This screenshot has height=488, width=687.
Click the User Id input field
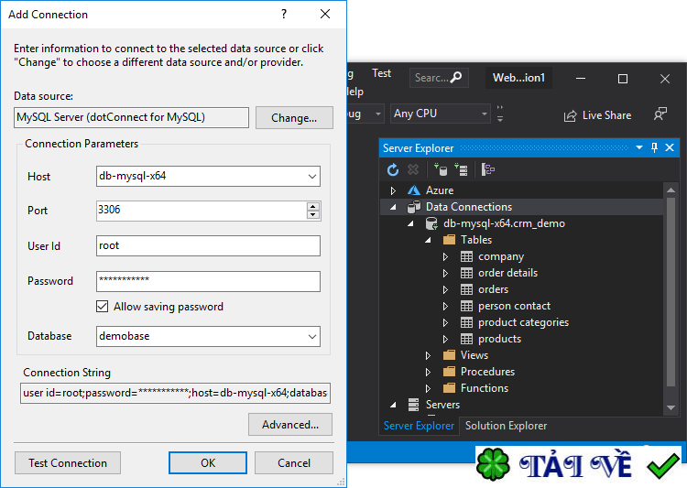208,245
